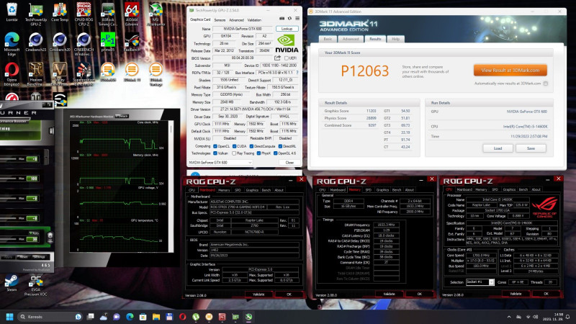576x324 pixels.
Task: Click View Result at 3DMark.com button
Action: [510, 70]
